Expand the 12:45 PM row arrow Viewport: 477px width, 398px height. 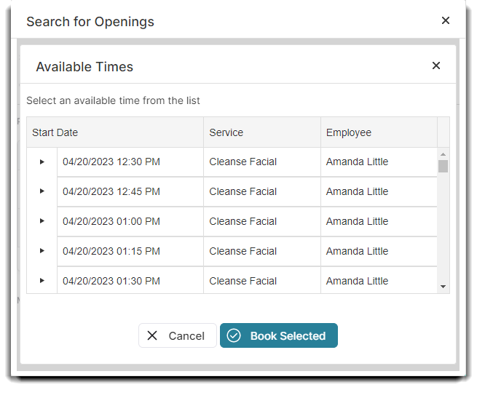tap(42, 191)
